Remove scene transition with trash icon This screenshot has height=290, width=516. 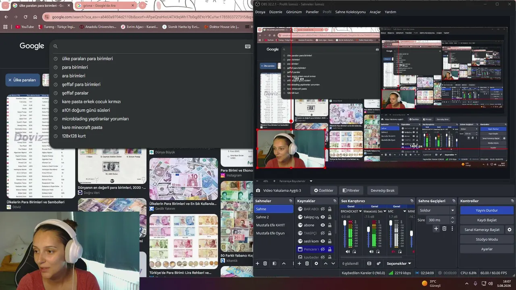pyautogui.click(x=444, y=228)
